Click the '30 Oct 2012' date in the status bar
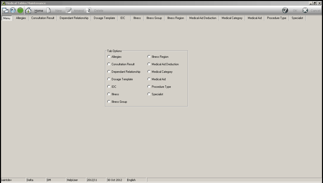323x183 pixels. pyautogui.click(x=116, y=180)
